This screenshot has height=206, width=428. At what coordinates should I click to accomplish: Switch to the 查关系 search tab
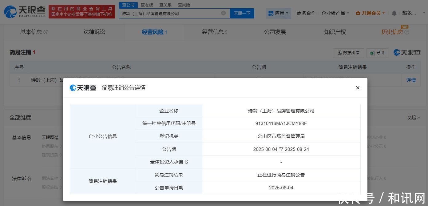click(x=165, y=5)
